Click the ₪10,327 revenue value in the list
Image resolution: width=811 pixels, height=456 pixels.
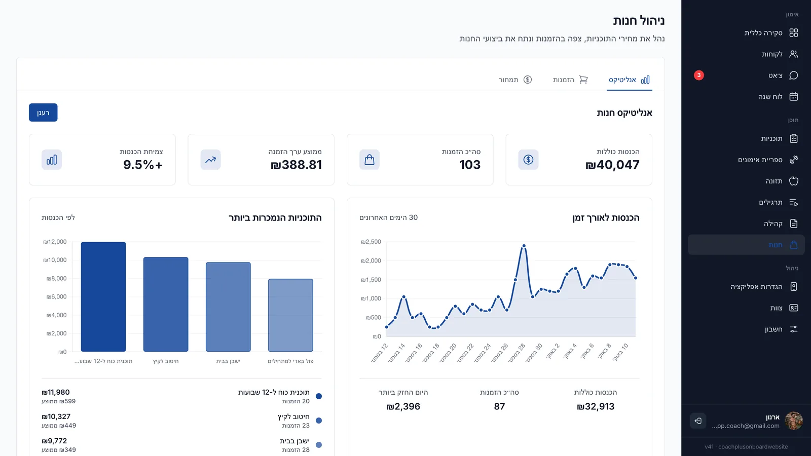(56, 416)
